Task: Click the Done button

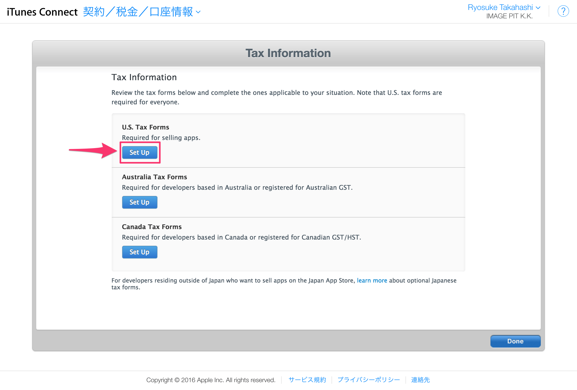Action: 515,341
